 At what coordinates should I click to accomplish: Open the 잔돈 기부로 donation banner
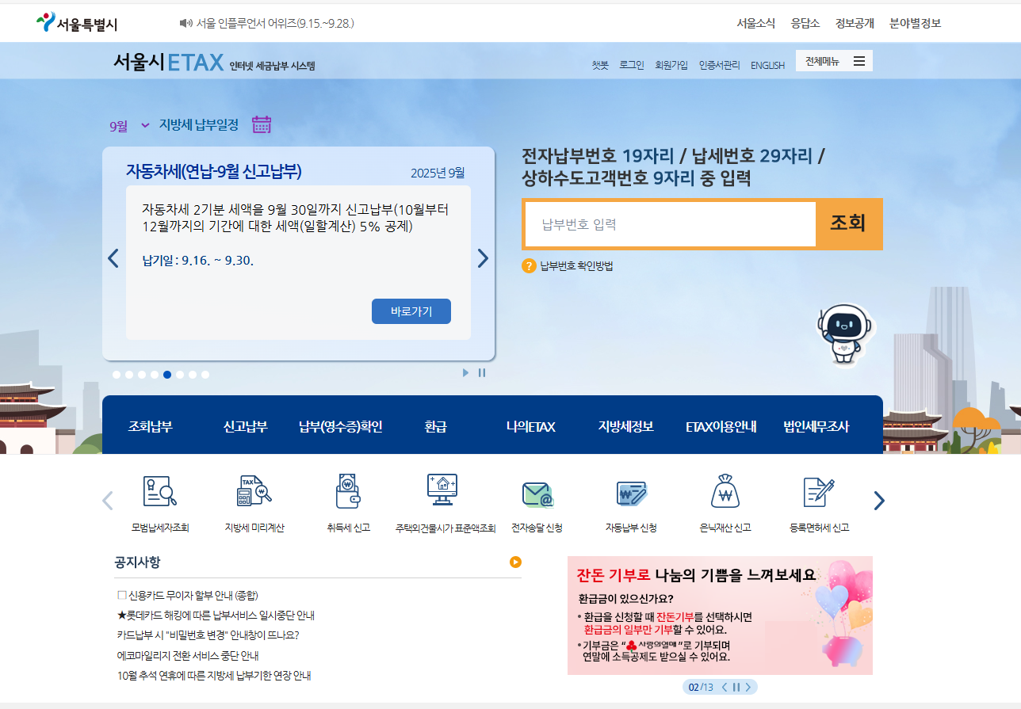click(720, 616)
